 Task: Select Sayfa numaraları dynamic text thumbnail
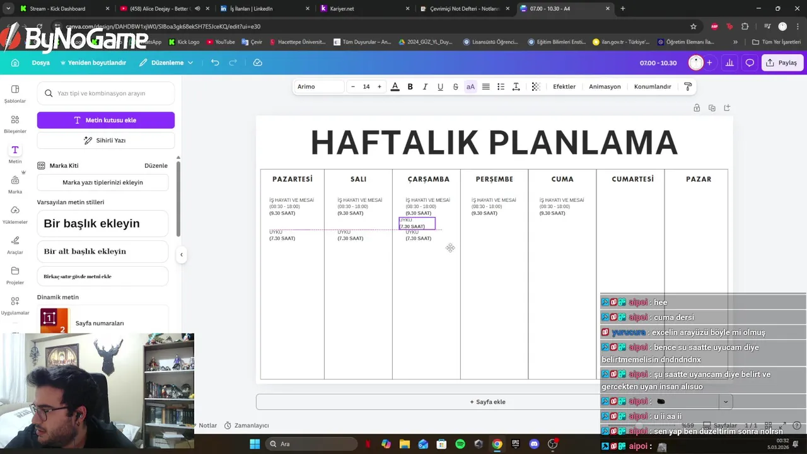tap(54, 320)
